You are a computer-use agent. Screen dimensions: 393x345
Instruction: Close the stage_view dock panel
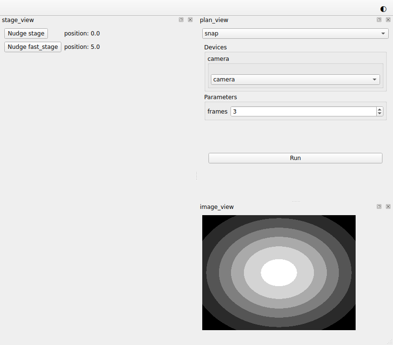(190, 20)
